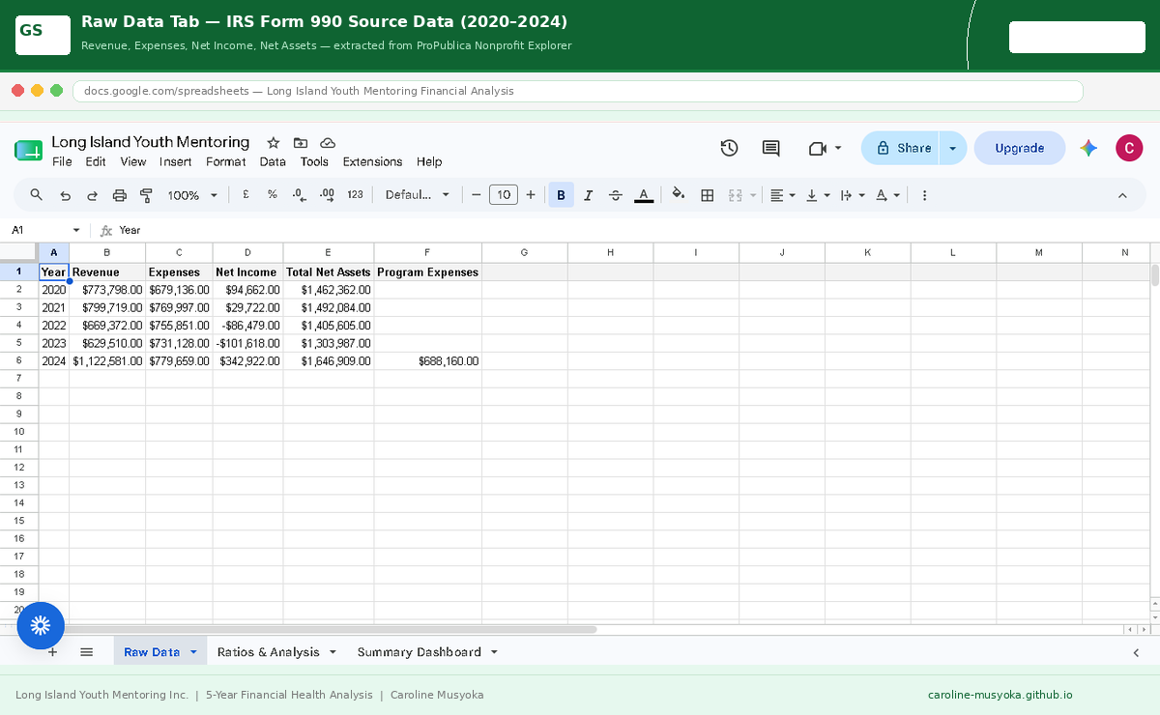1160x715 pixels.
Task: Open more number formats (123)
Action: coord(355,194)
